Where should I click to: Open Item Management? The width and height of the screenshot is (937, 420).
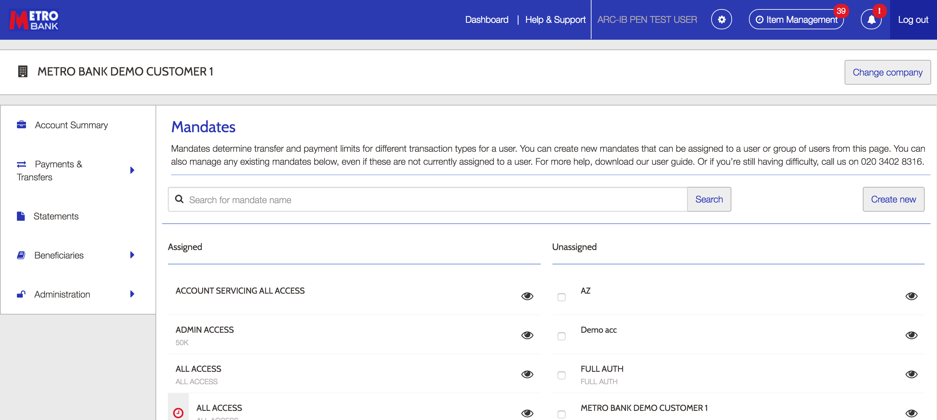796,20
